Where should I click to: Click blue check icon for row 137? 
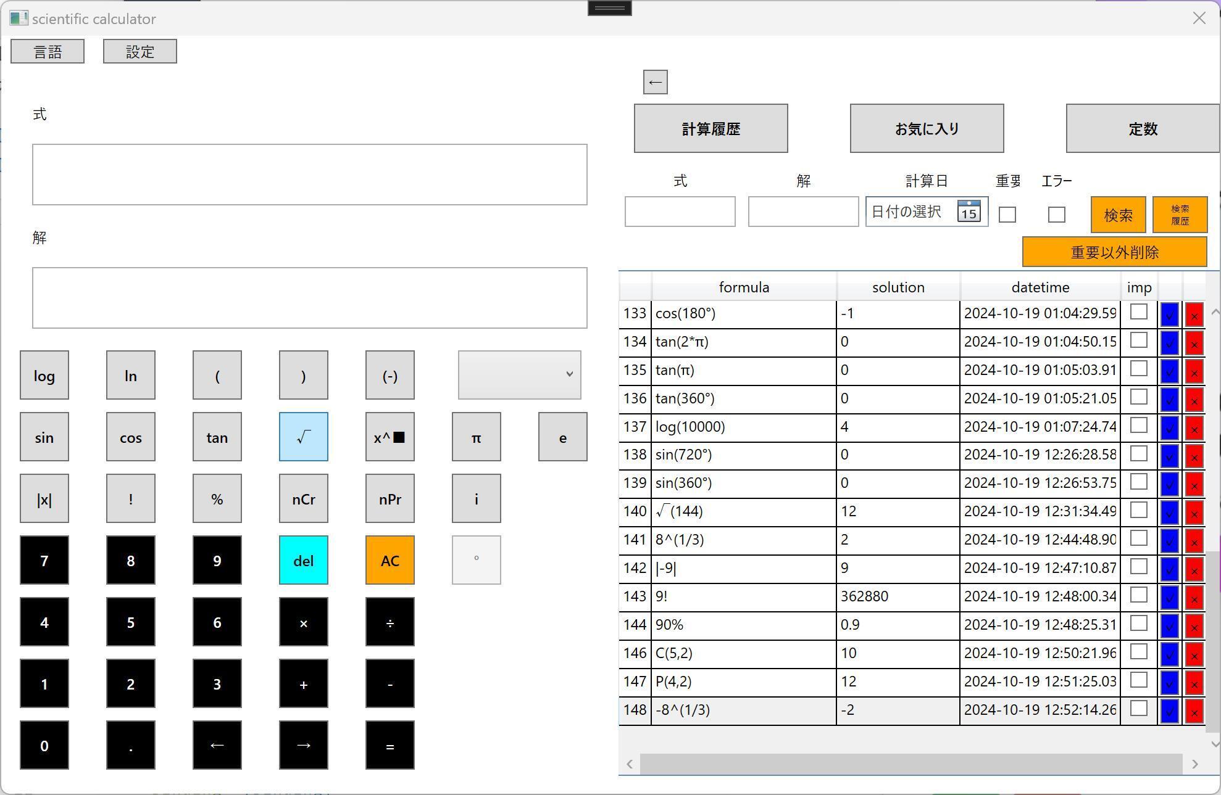coord(1169,427)
